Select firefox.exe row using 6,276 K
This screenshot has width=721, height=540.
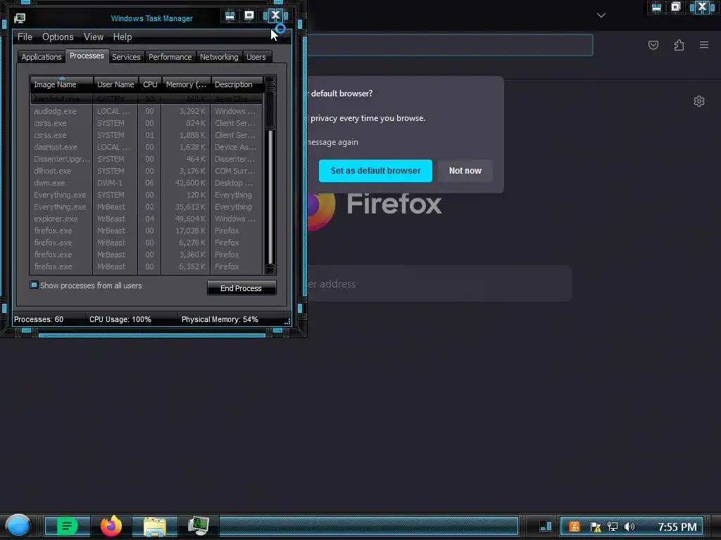click(x=146, y=243)
